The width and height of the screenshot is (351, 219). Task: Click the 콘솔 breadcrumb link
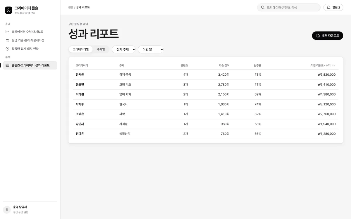pos(71,7)
